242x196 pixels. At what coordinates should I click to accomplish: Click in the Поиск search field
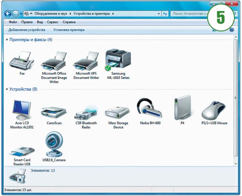coord(190,14)
